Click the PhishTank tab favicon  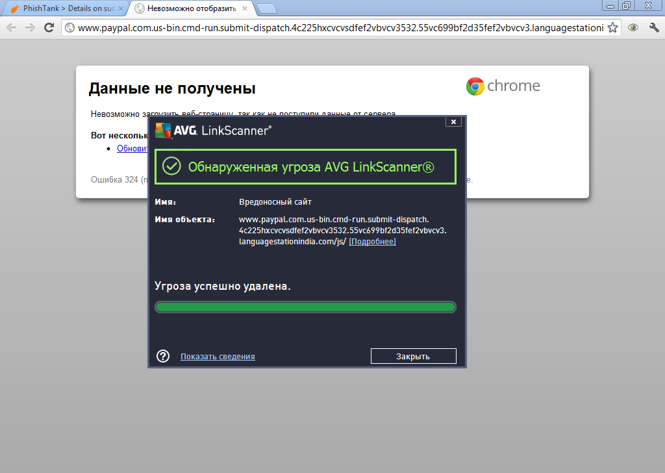15,8
